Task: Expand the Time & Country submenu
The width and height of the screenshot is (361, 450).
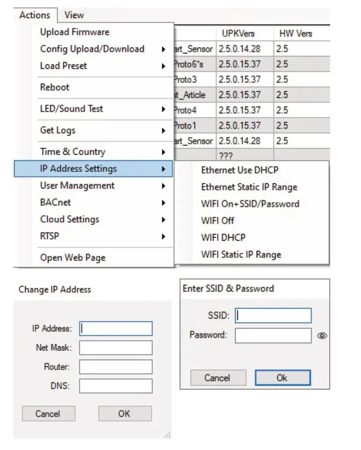Action: click(72, 152)
